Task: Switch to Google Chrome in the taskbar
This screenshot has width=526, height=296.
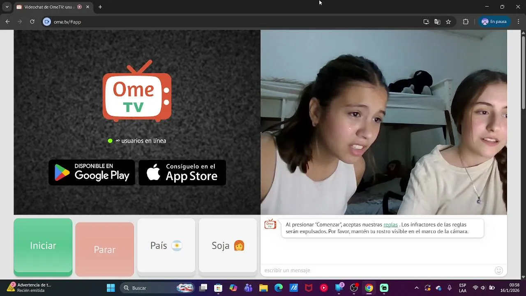Action: coord(369,288)
